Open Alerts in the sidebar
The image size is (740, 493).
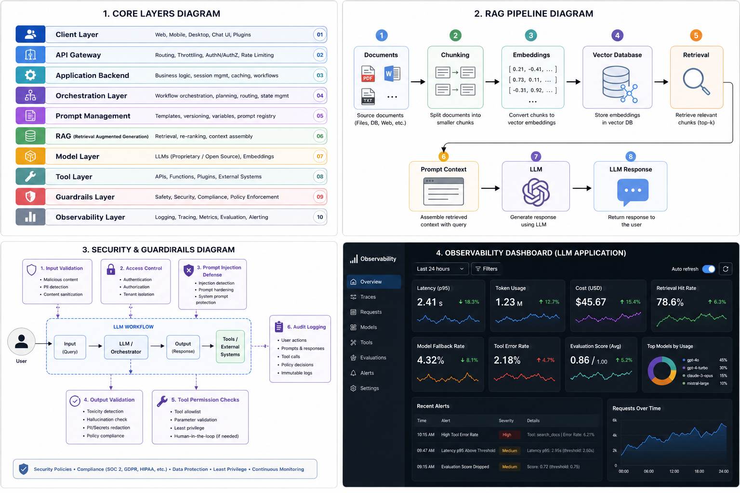373,373
